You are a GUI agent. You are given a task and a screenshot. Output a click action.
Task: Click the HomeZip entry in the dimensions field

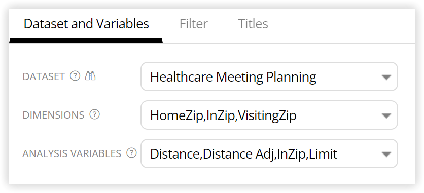click(x=176, y=115)
